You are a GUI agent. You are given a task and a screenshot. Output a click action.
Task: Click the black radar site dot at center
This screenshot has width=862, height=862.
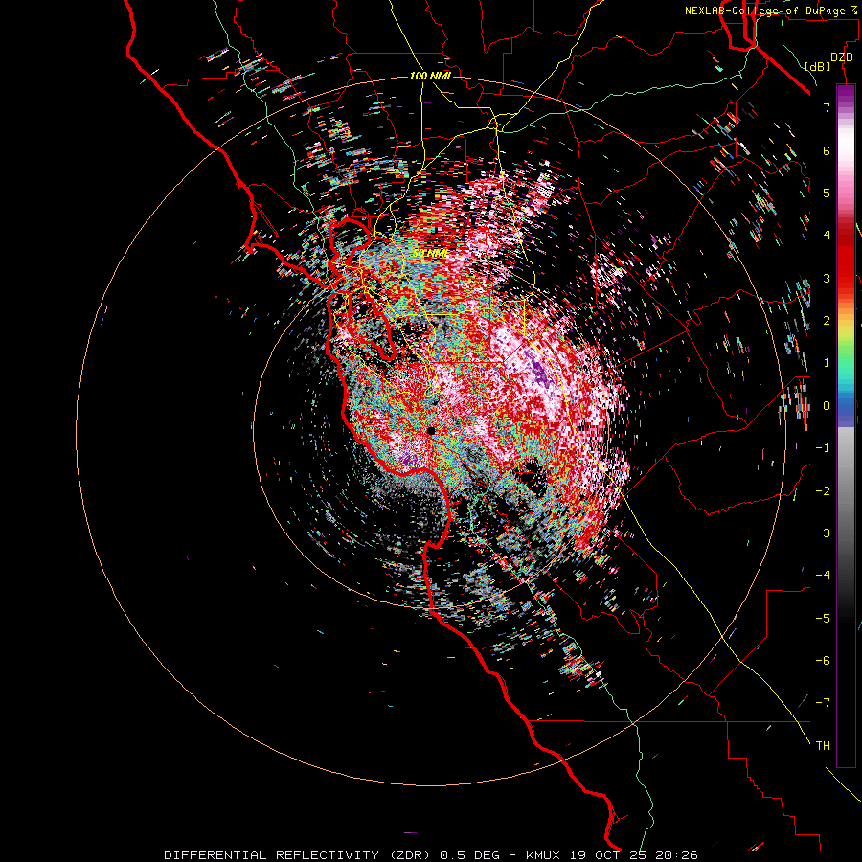point(431,430)
